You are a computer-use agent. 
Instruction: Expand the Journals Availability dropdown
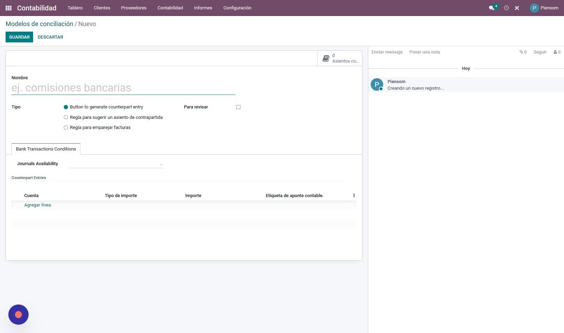116,164
